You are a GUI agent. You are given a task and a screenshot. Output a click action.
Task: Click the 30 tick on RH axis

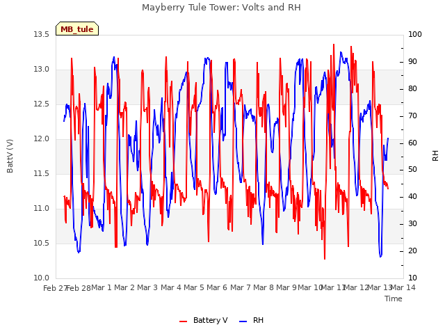pyautogui.click(x=412, y=224)
